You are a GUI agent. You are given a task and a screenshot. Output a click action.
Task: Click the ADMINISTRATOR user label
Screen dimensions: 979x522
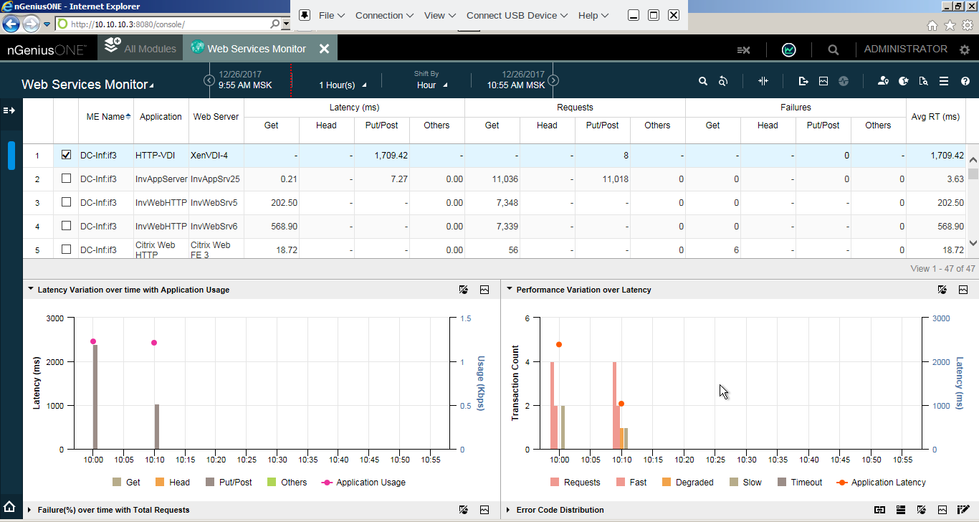coord(905,49)
